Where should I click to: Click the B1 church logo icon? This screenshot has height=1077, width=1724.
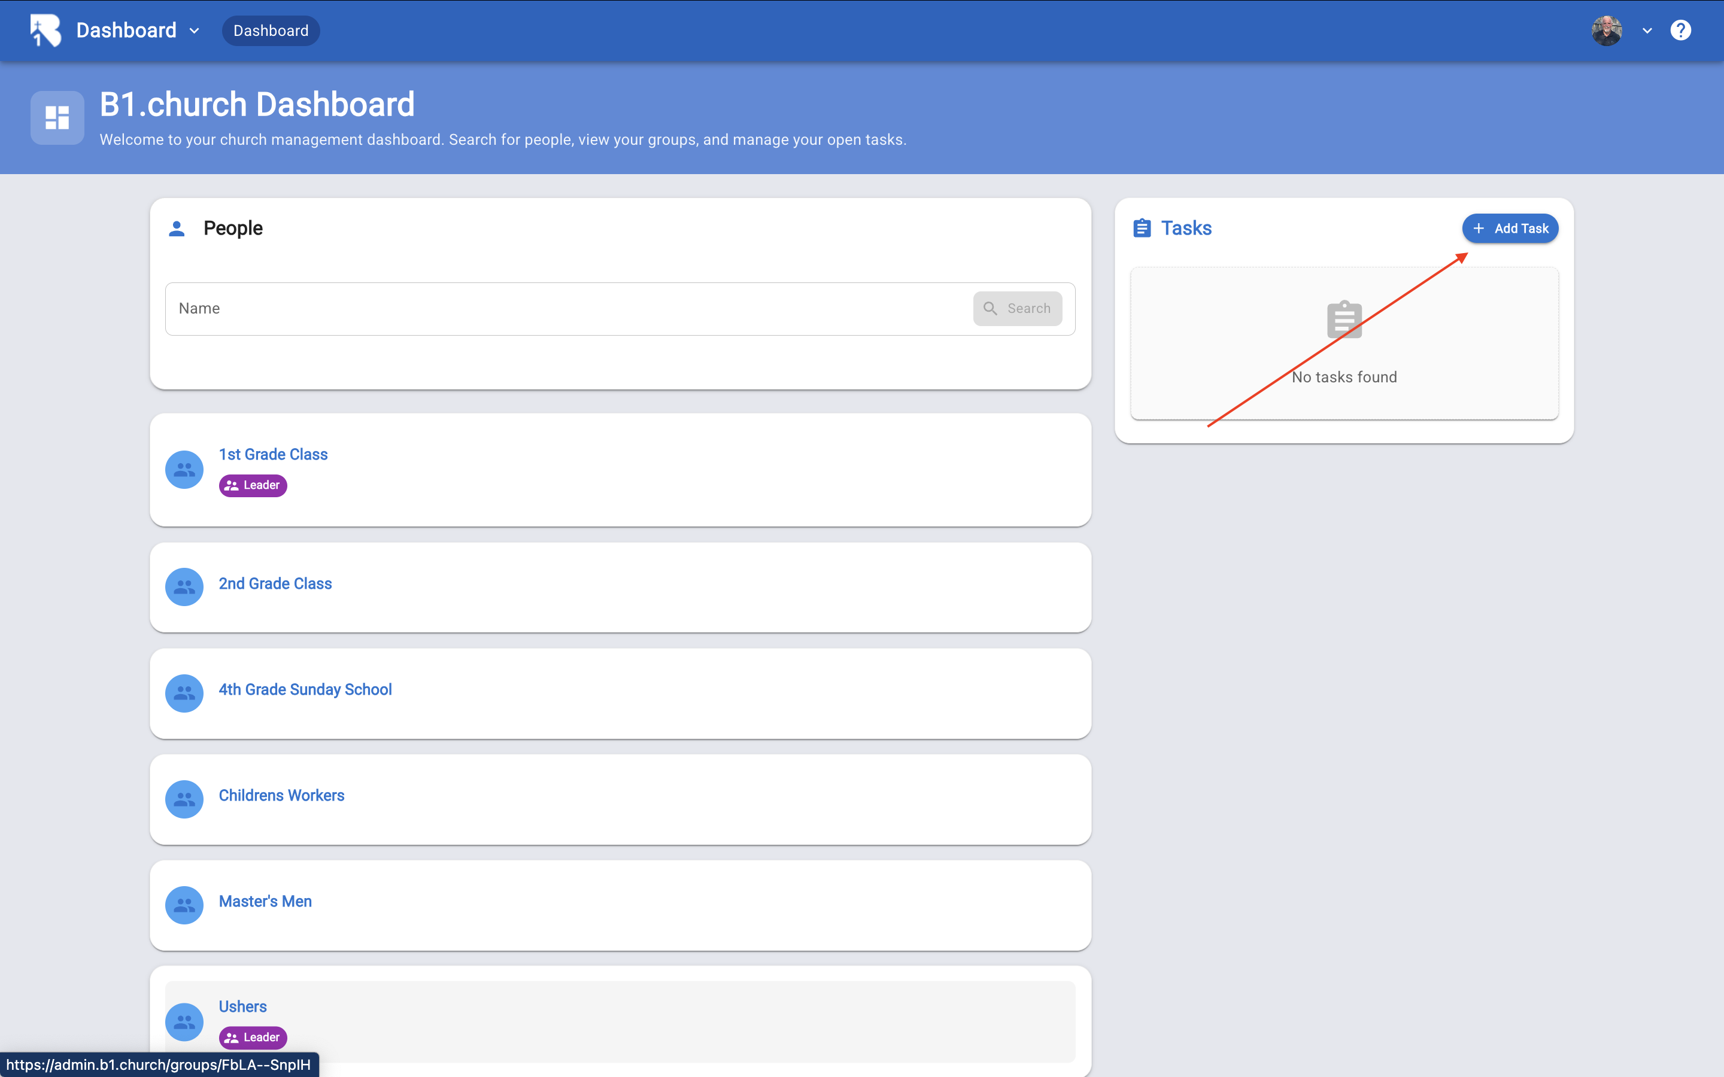45,31
